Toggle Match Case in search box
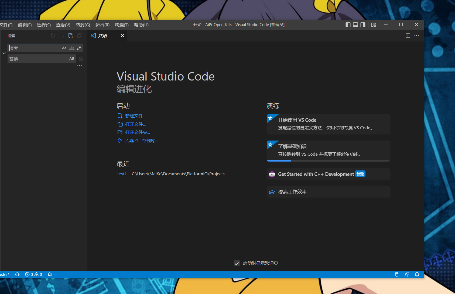The image size is (455, 294). pyautogui.click(x=64, y=48)
